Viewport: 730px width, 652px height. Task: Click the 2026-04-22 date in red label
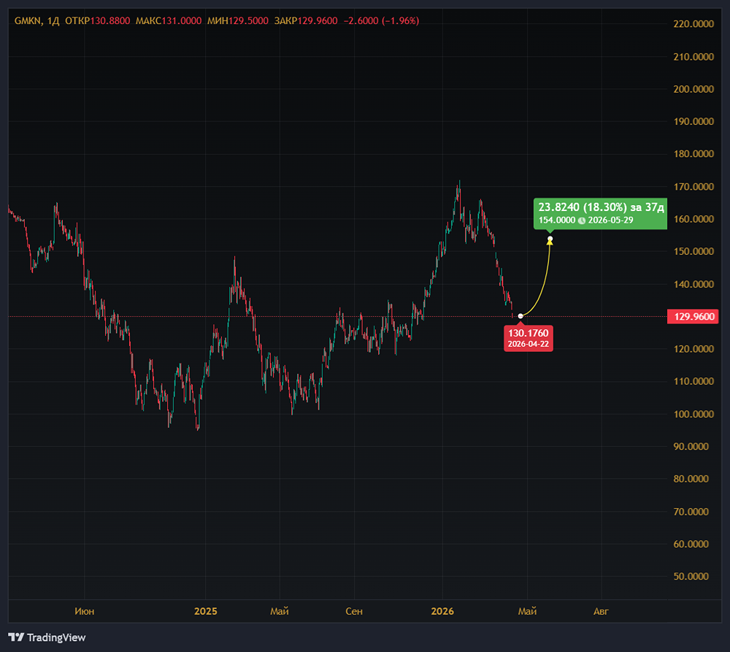529,344
